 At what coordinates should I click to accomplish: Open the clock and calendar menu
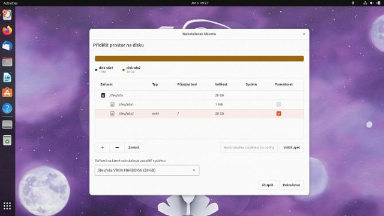click(x=200, y=3)
